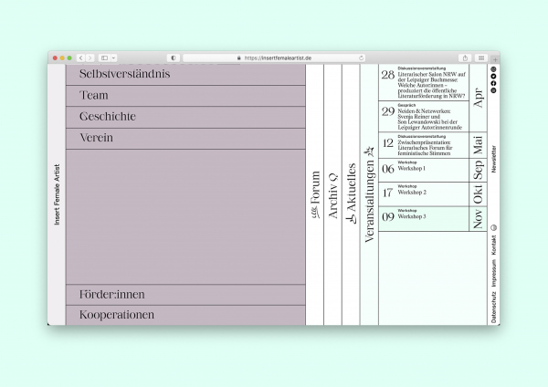
Task: Click the round icon above Kontakt
Action: click(x=494, y=227)
